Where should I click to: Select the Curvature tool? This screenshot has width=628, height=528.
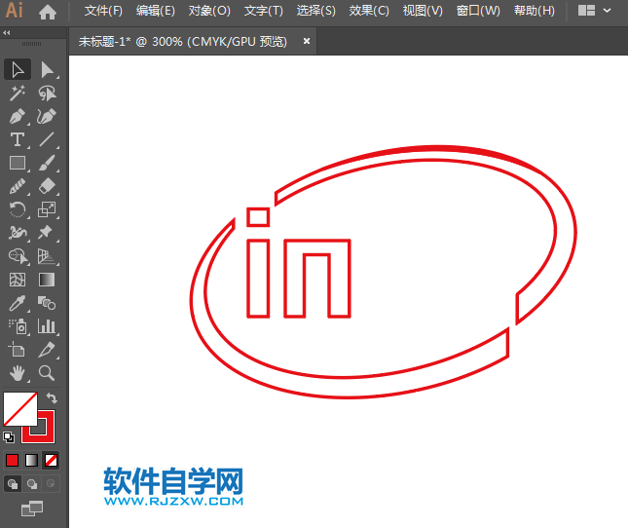(48, 116)
